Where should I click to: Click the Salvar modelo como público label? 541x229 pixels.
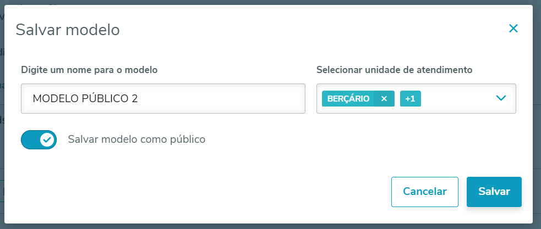tap(136, 139)
